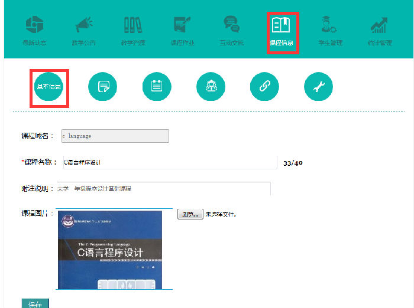This screenshot has height=308, width=414.
Task: Open 学生管理 (student management)
Action: coord(330,31)
